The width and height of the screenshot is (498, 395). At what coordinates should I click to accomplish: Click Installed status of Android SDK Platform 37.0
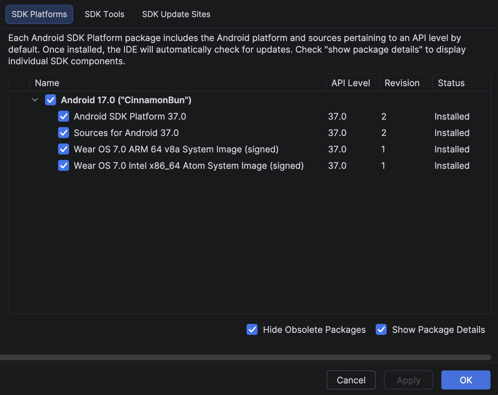pyautogui.click(x=452, y=116)
